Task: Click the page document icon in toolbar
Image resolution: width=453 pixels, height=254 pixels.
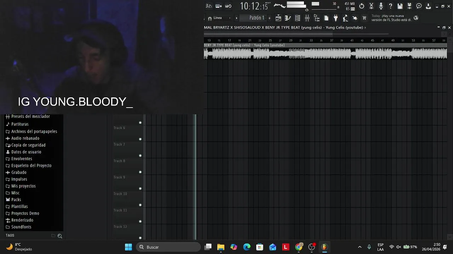Action: [x=326, y=18]
